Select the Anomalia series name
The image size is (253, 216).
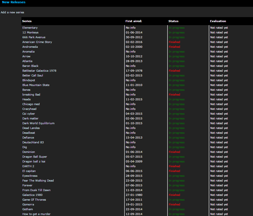(28, 52)
